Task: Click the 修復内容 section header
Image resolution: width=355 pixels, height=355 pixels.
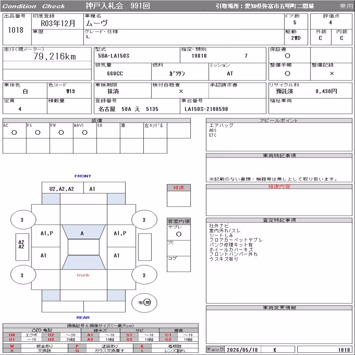Action: click(x=279, y=186)
